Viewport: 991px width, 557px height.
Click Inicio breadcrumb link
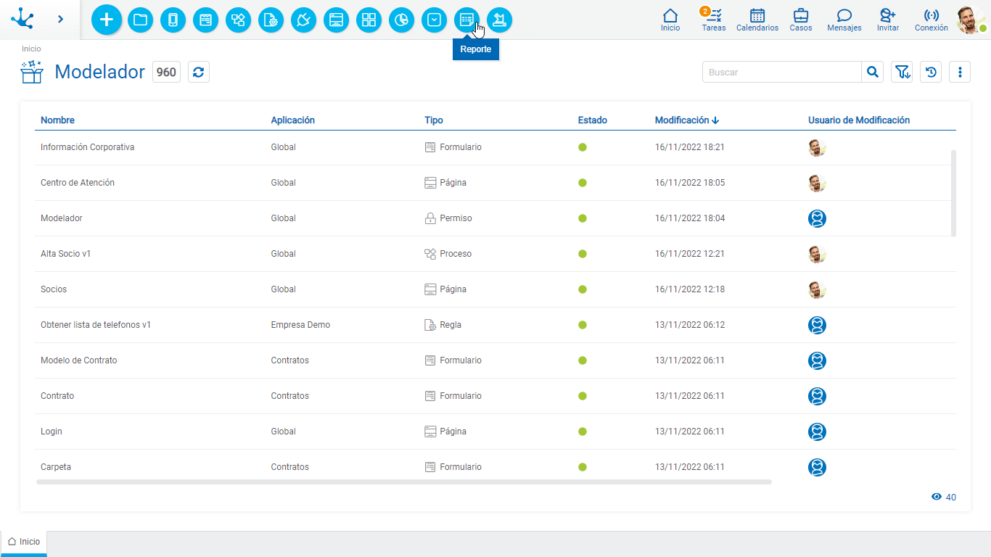[31, 49]
